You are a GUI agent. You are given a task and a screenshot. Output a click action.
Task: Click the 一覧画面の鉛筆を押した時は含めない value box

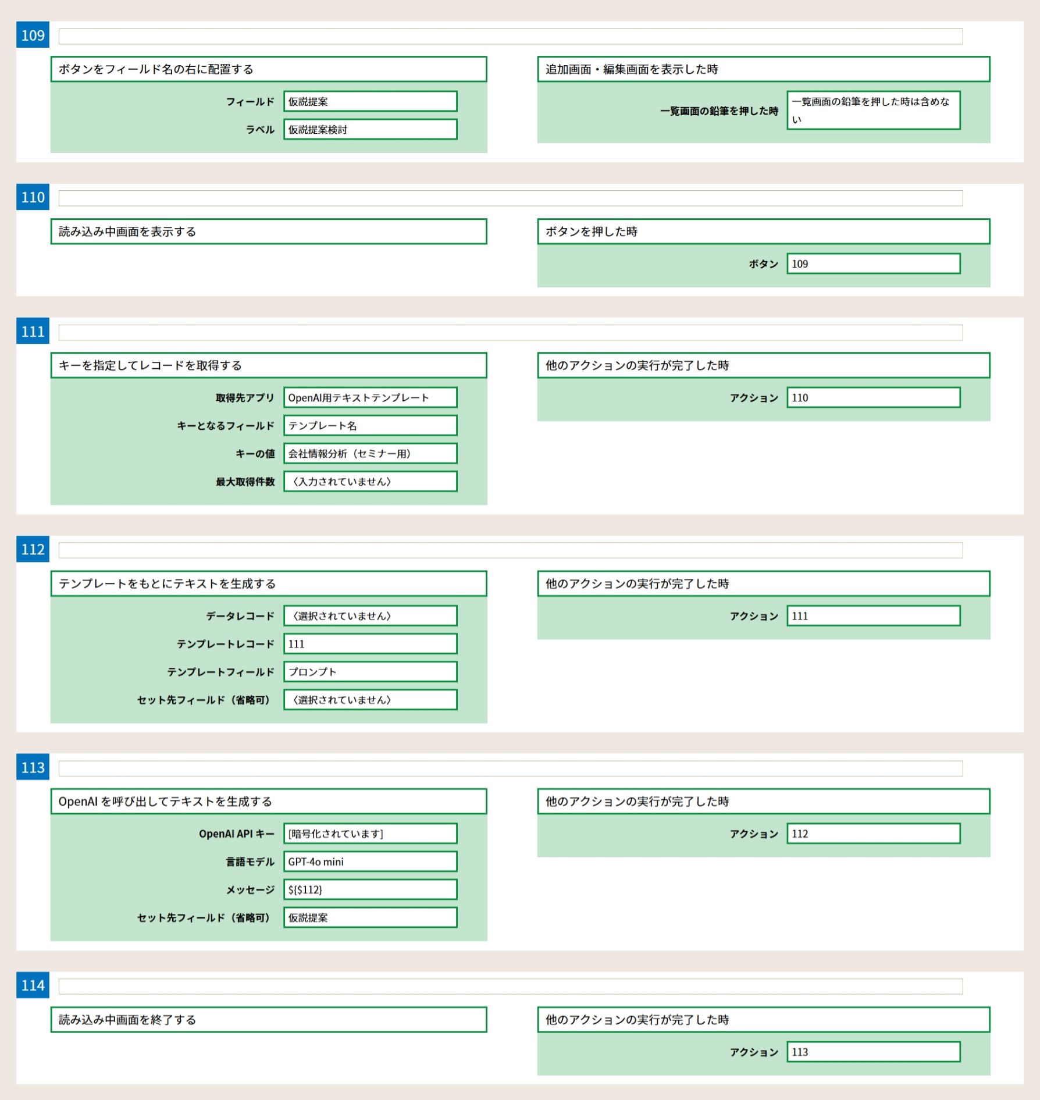873,111
